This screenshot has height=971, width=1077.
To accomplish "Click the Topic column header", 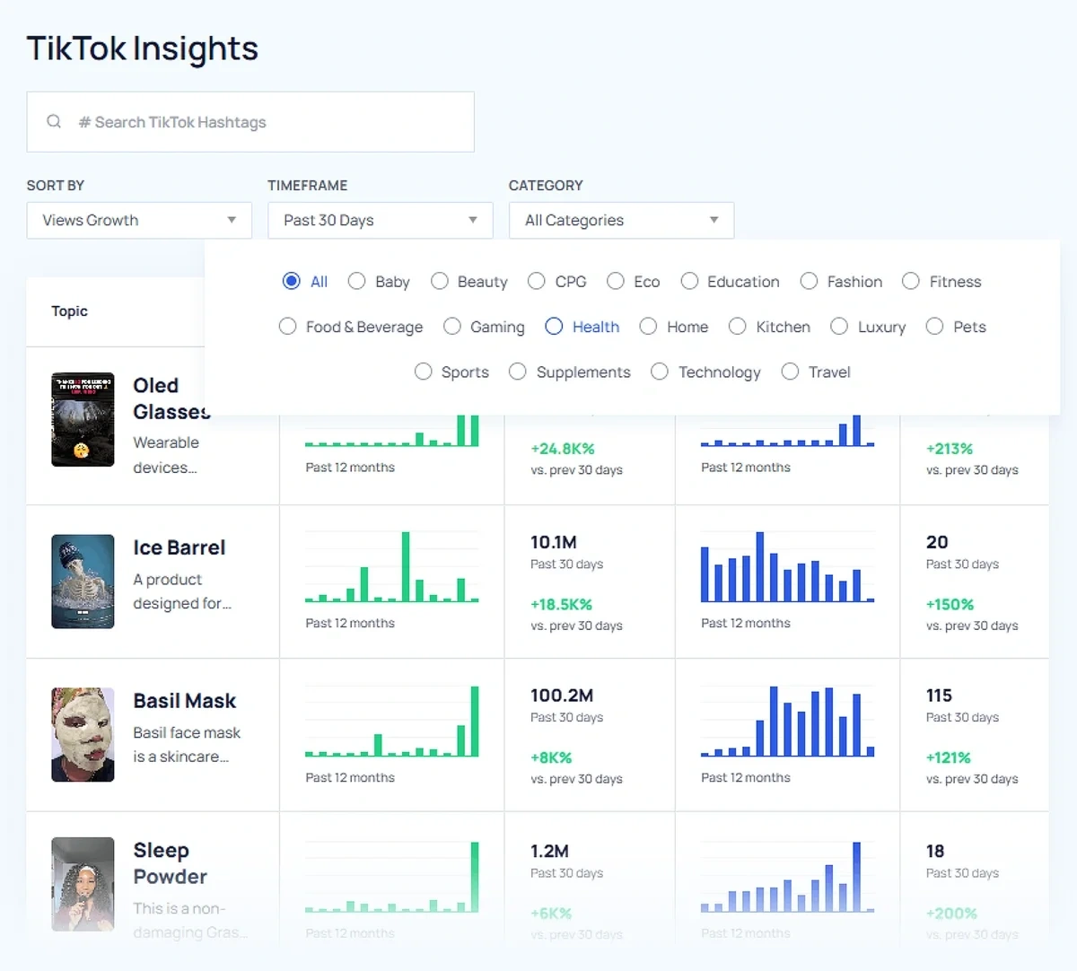I will point(69,311).
